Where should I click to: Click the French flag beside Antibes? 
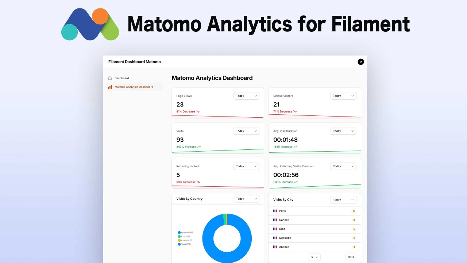tap(275, 247)
